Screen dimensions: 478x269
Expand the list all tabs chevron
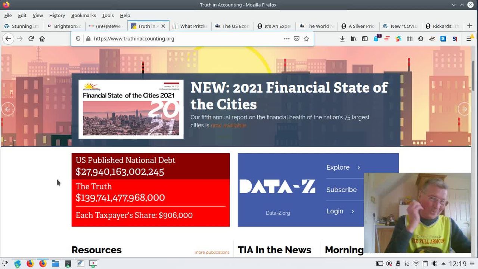(x=453, y=5)
